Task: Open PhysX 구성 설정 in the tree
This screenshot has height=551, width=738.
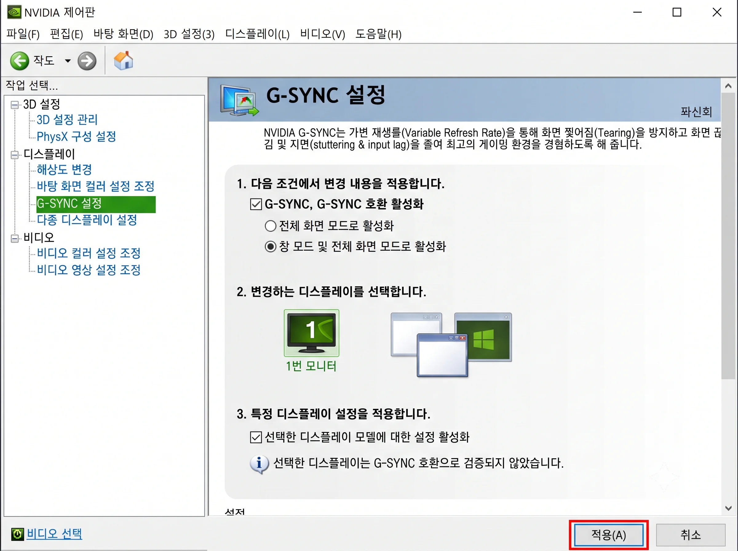Action: pos(76,136)
